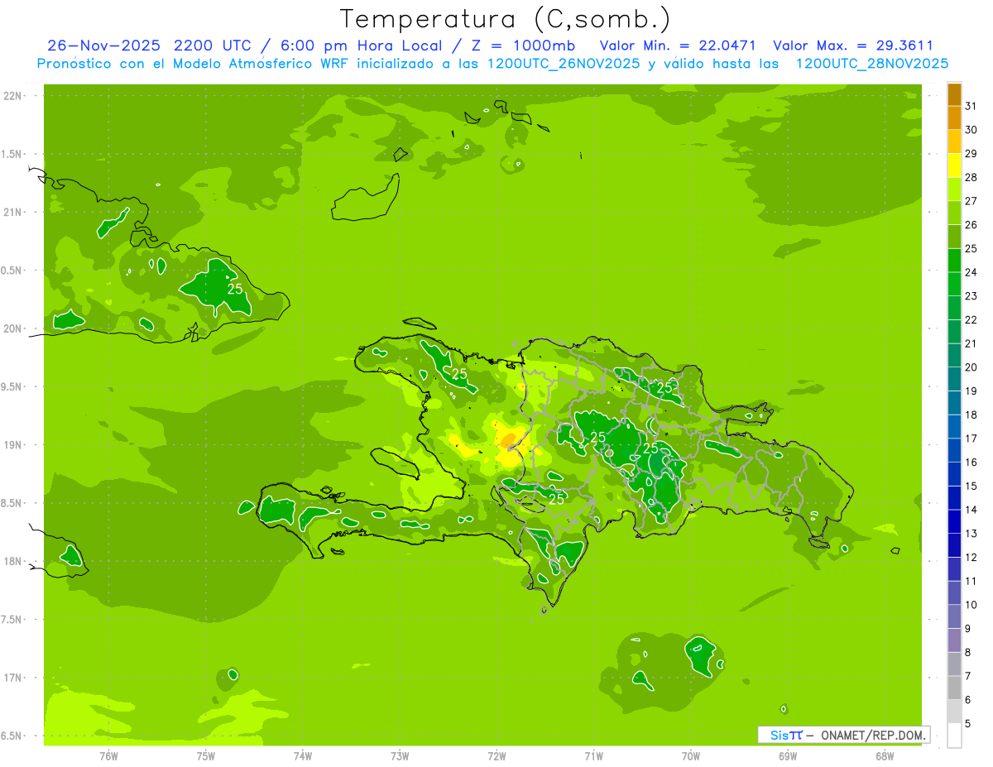993x767 pixels.
Task: Click the '72W' longitude label
Action: (496, 756)
